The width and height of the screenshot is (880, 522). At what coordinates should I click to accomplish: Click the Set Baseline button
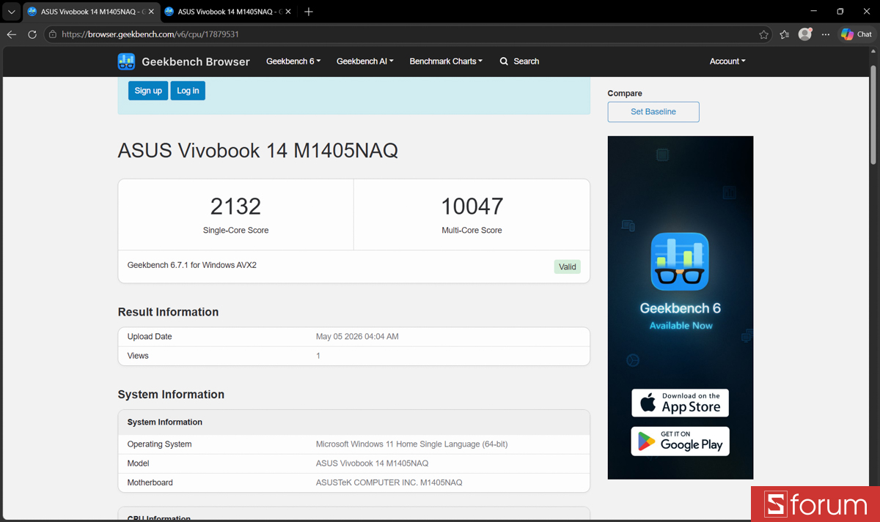(653, 112)
